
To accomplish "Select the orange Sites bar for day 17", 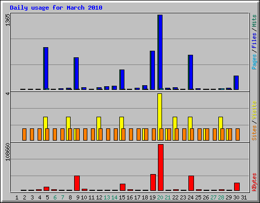I will [x=139, y=134].
